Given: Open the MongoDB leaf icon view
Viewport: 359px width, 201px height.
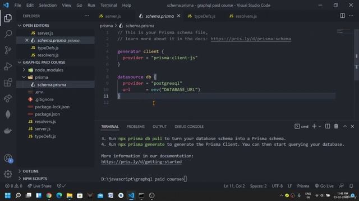Looking at the screenshot, I should coord(8,114).
